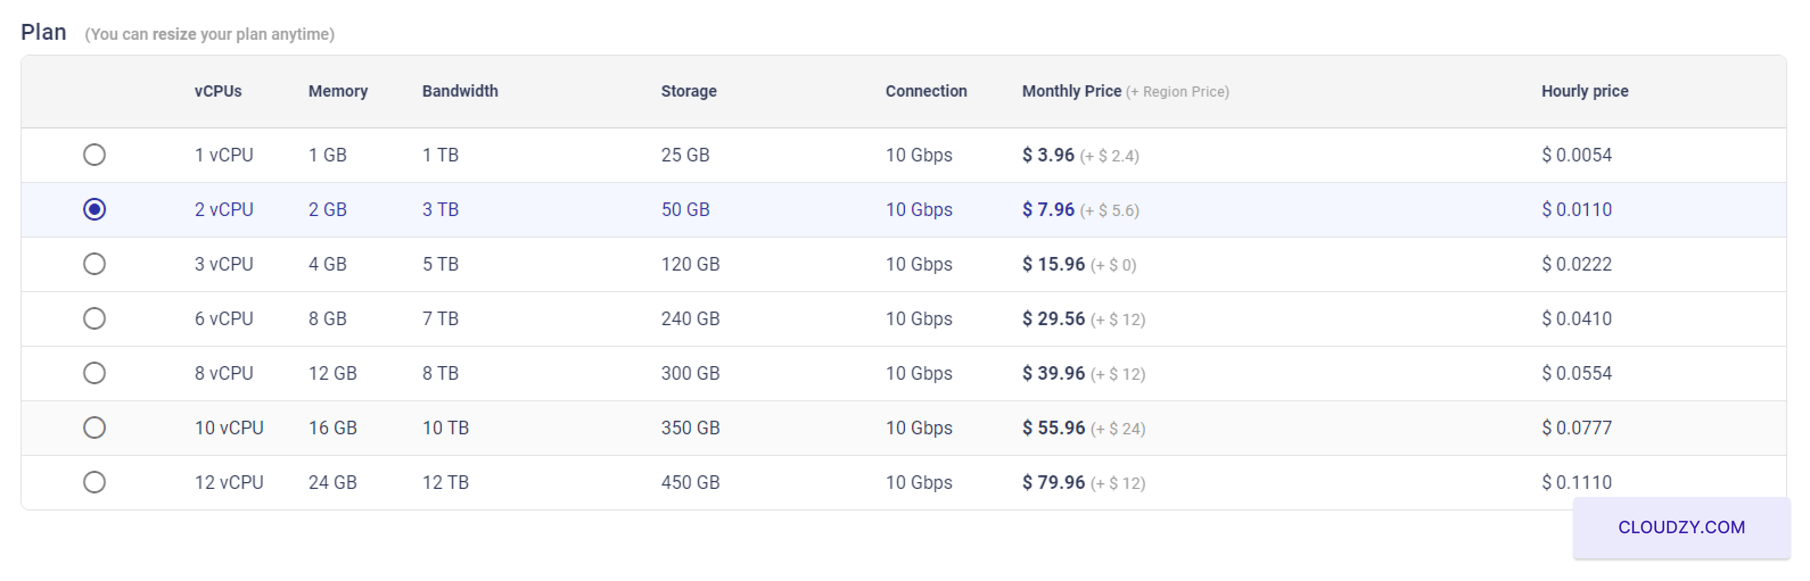Click the 6 vCPU label
Image resolution: width=1810 pixels, height=581 pixels.
[224, 318]
